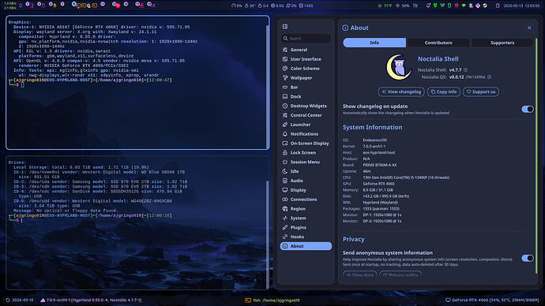Select the Dock settings section
Image resolution: width=545 pixels, height=306 pixels.
pos(306,96)
